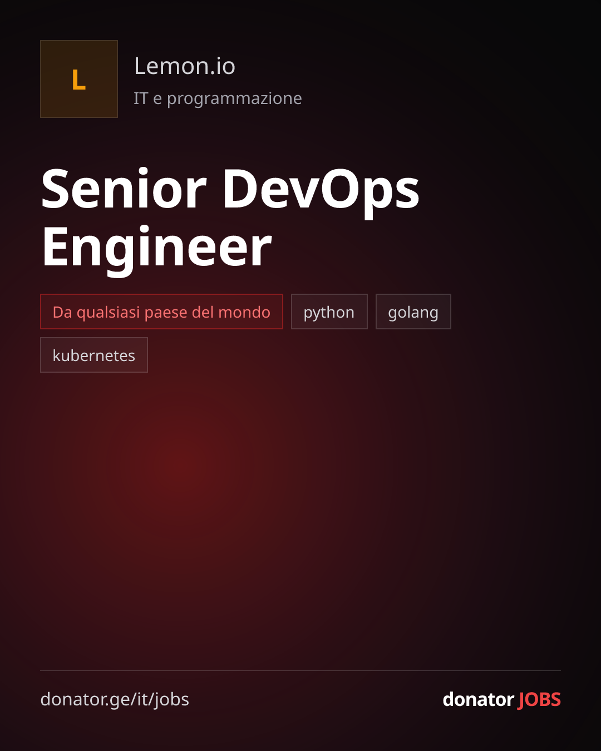Click the empty red gradient area below the tags

coord(300,517)
